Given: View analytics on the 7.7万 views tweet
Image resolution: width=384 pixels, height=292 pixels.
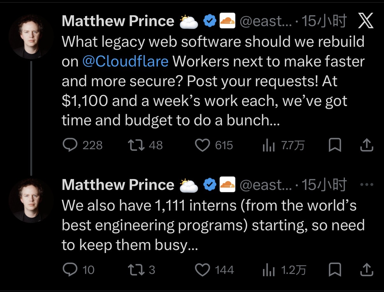Looking at the screenshot, I should (x=268, y=146).
